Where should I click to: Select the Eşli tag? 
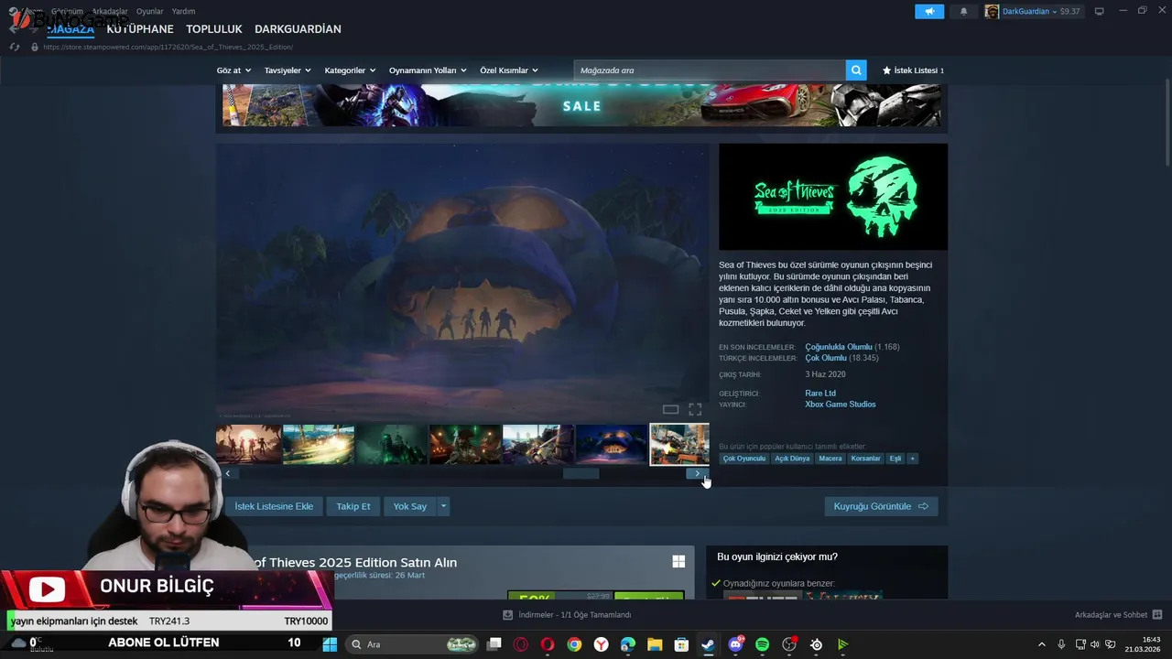pyautogui.click(x=895, y=459)
